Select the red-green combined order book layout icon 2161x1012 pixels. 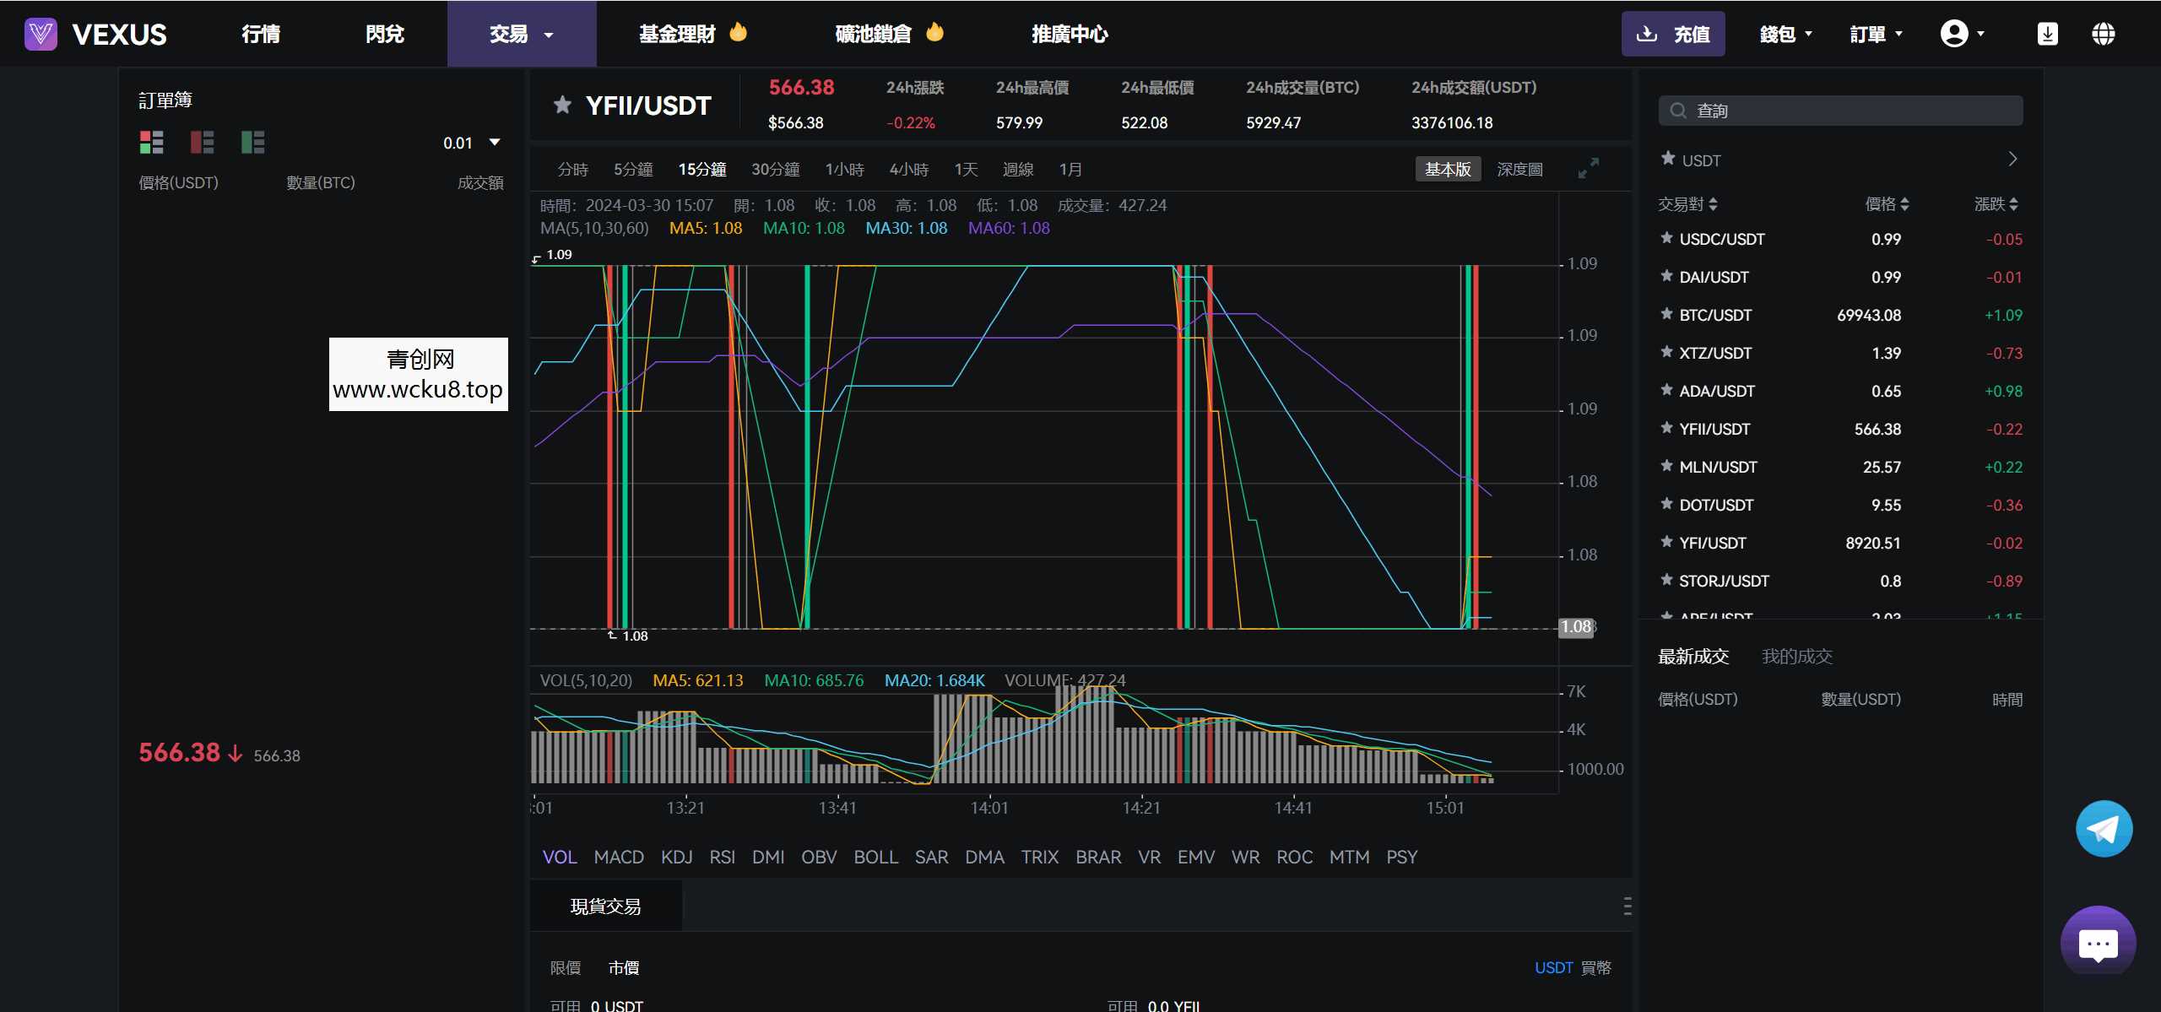[152, 142]
